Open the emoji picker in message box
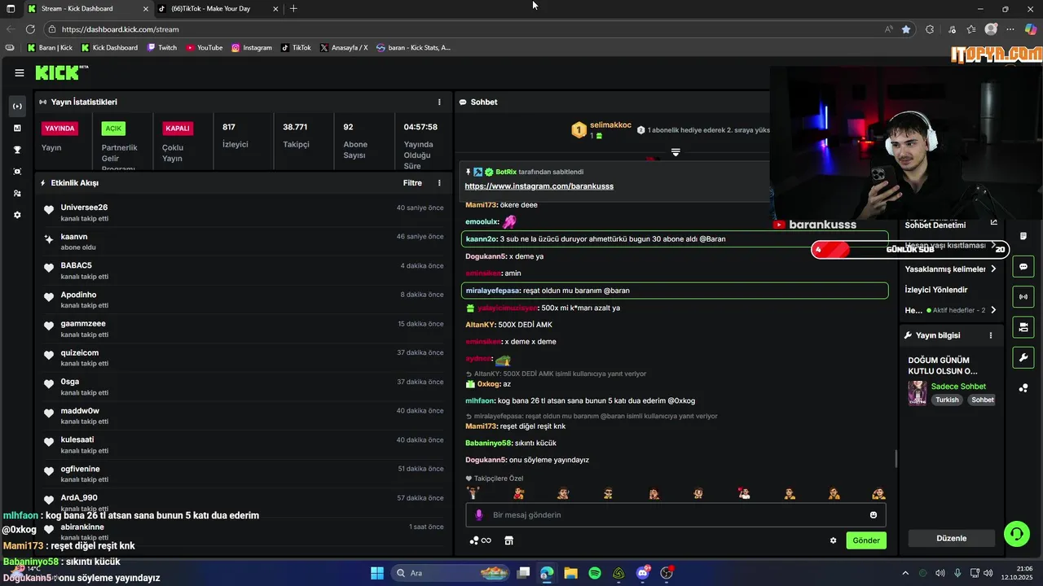This screenshot has width=1043, height=586. (x=874, y=515)
